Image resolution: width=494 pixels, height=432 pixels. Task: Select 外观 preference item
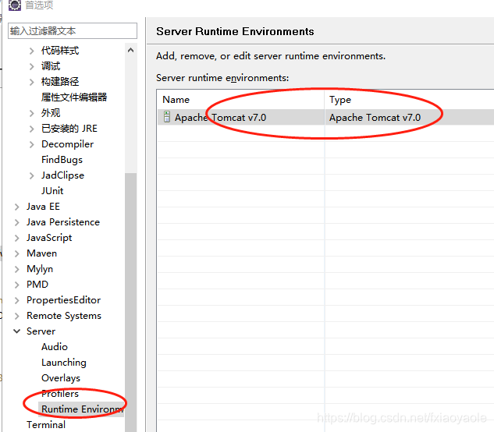point(51,113)
